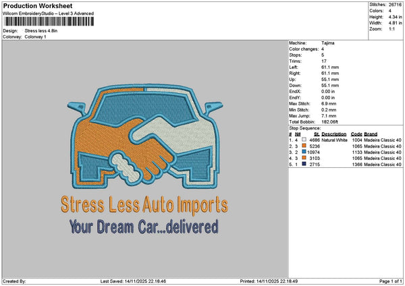Click the "Stress Less Auto Imports" embroidered text
Screen dimensions: 405x286
point(144,204)
